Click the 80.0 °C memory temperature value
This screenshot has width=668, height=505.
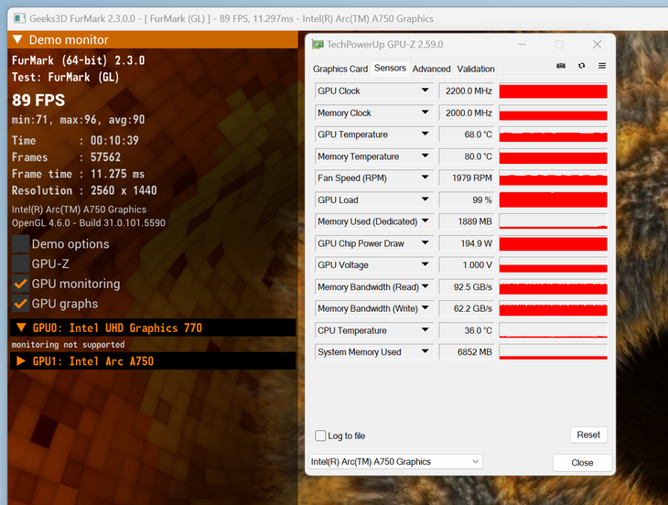click(x=467, y=156)
